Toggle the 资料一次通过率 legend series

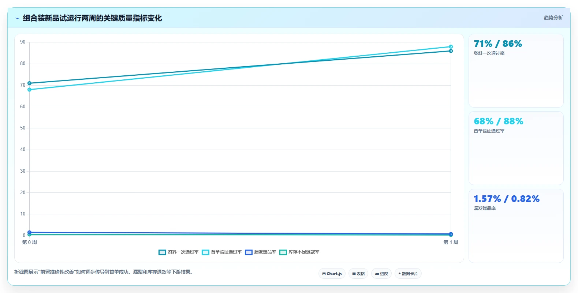click(x=179, y=252)
